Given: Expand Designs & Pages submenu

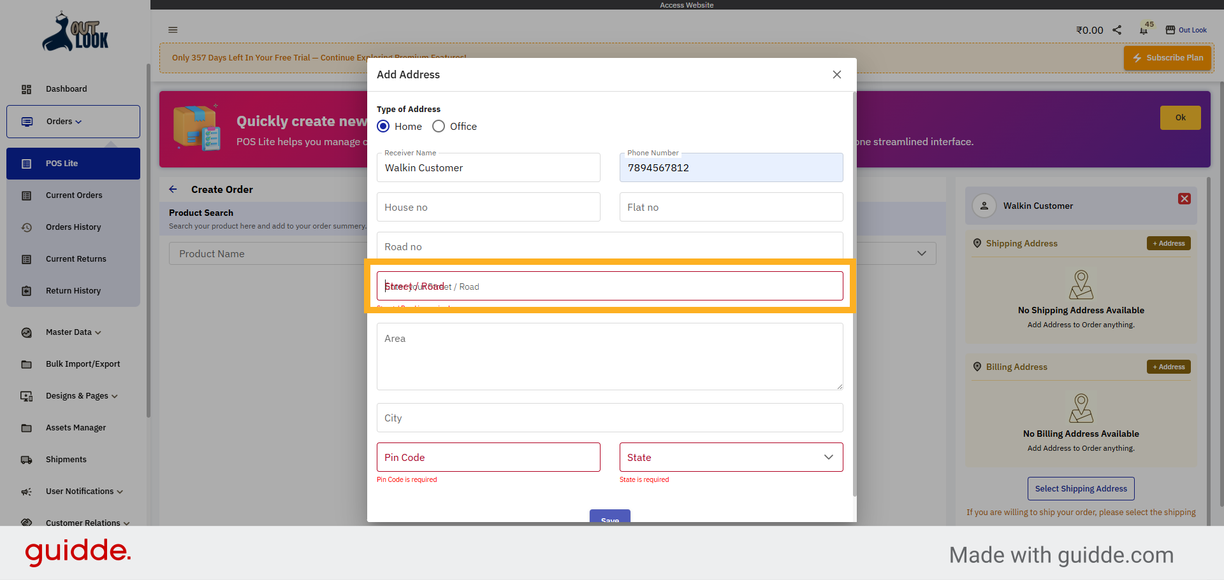Looking at the screenshot, I should click(x=82, y=396).
